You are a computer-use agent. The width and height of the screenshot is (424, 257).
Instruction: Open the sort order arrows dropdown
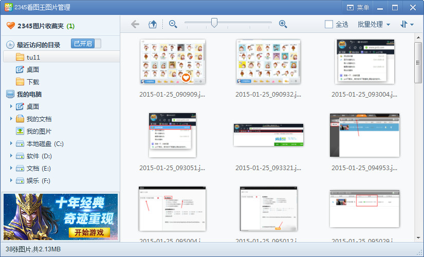(x=407, y=24)
